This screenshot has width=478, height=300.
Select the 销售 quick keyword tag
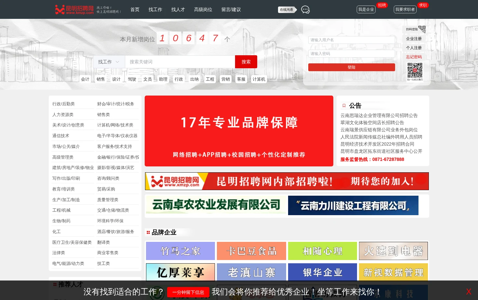coord(101,79)
